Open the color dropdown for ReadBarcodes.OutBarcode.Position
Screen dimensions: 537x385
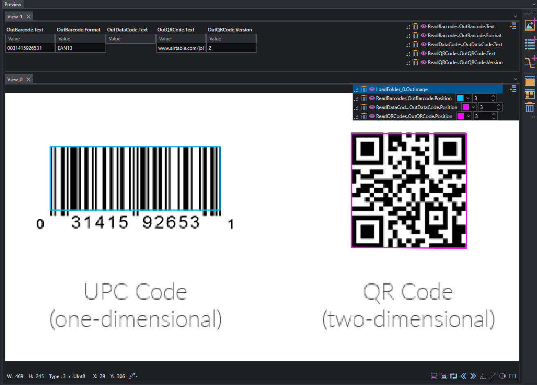467,98
